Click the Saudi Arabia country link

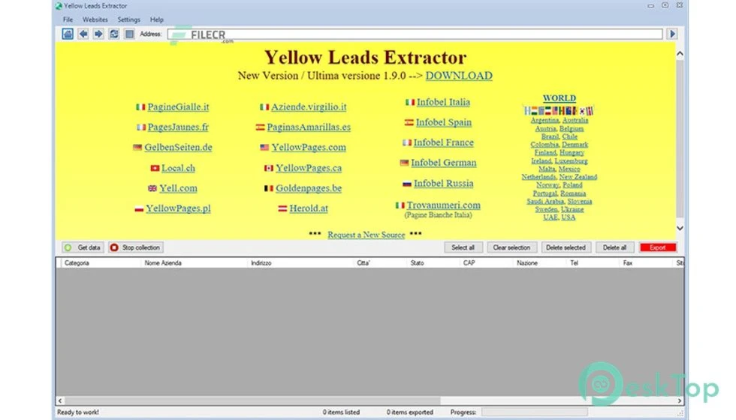545,201
